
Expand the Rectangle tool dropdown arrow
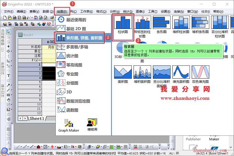pyautogui.click(x=11, y=95)
